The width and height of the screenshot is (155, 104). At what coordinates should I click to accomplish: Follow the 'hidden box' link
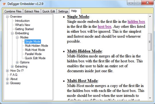point(136,22)
